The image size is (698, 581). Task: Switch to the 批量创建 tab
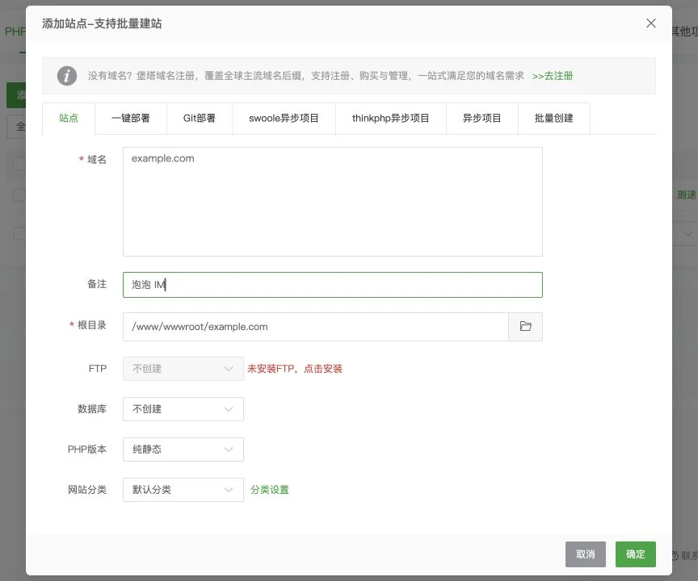coord(553,119)
